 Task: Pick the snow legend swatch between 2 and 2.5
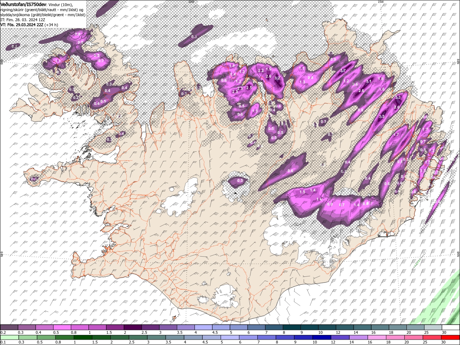point(133,327)
